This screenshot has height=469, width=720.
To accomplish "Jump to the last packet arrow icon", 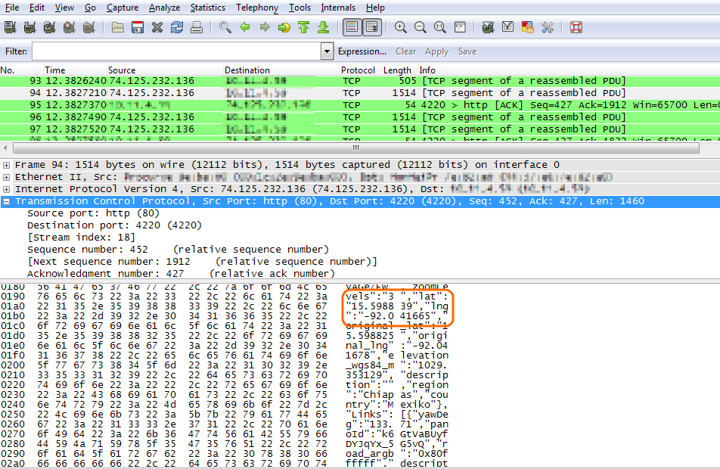I will (x=323, y=27).
